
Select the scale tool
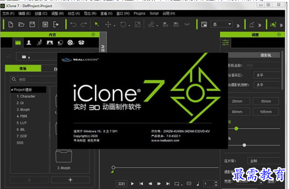click(x=138, y=24)
